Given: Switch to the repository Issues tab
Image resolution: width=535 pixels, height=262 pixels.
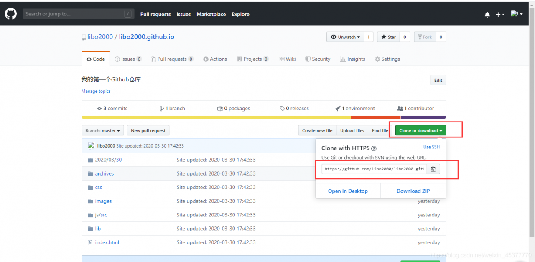Looking at the screenshot, I should tap(128, 59).
